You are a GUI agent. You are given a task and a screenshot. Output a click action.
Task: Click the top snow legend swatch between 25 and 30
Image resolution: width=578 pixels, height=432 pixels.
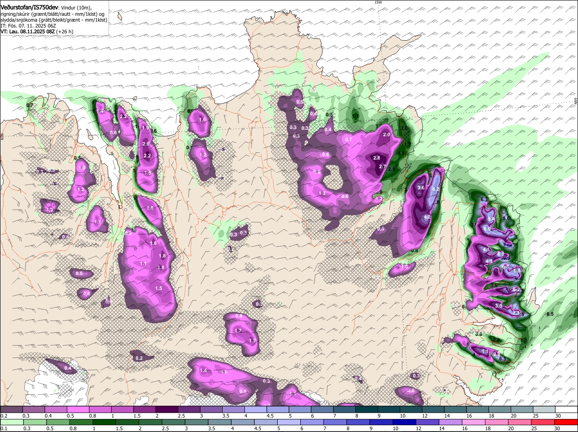coord(545,409)
